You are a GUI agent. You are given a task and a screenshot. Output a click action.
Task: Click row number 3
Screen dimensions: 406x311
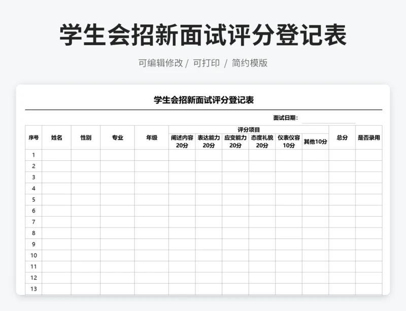(33, 177)
